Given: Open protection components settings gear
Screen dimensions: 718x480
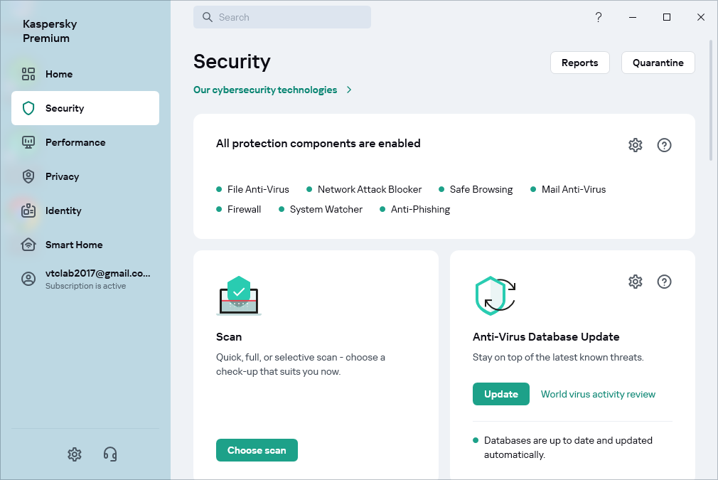Looking at the screenshot, I should 635,145.
